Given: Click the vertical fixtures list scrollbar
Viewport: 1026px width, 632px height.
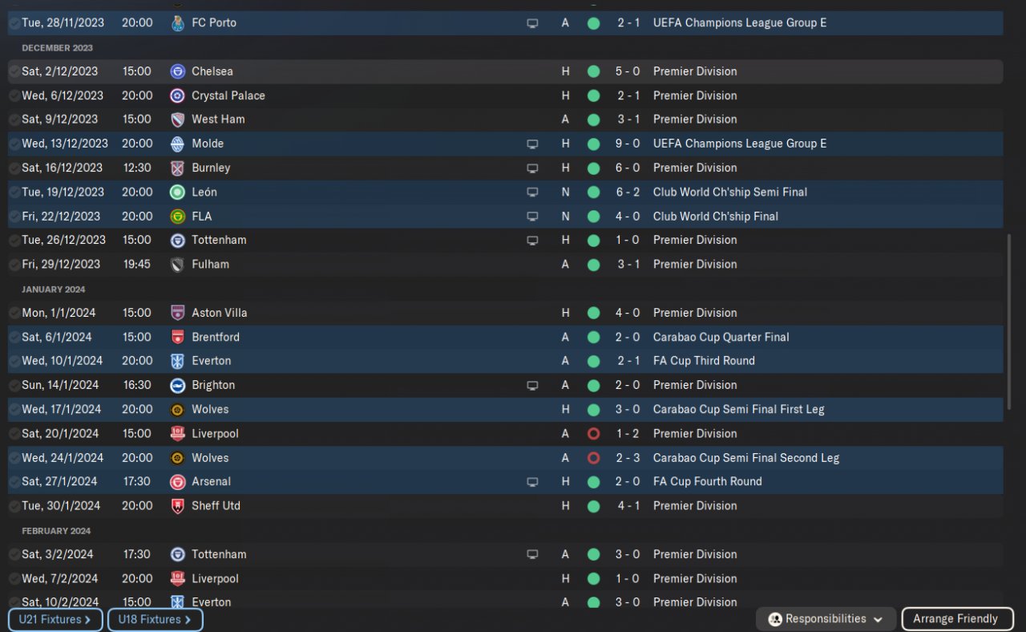Looking at the screenshot, I should [x=1009, y=321].
